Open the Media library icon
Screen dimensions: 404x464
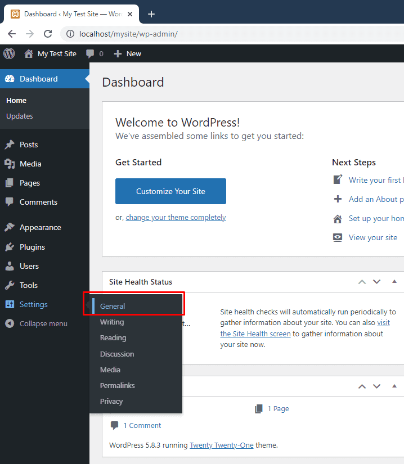pyautogui.click(x=10, y=164)
